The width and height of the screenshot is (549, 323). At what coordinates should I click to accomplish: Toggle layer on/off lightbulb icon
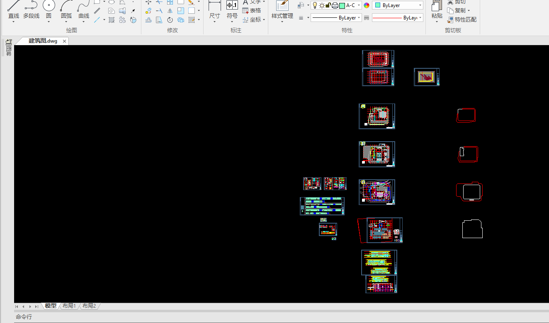(315, 5)
